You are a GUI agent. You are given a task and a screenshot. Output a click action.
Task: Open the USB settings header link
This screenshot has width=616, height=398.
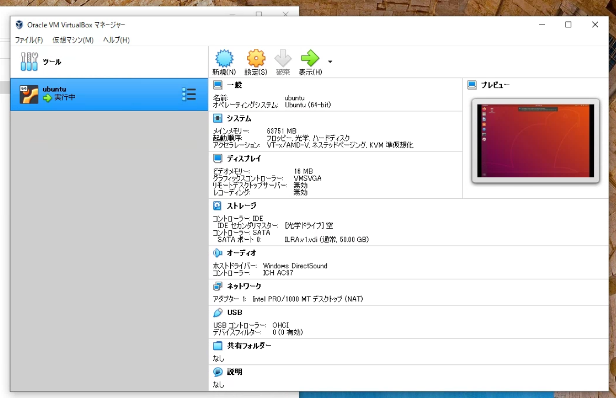point(234,312)
